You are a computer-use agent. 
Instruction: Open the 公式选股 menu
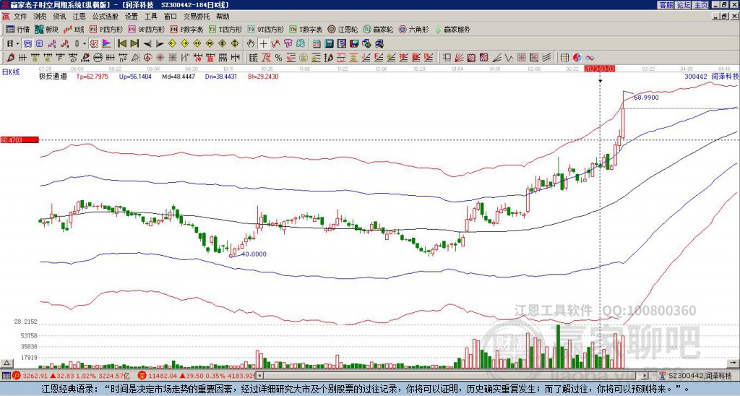pyautogui.click(x=106, y=17)
